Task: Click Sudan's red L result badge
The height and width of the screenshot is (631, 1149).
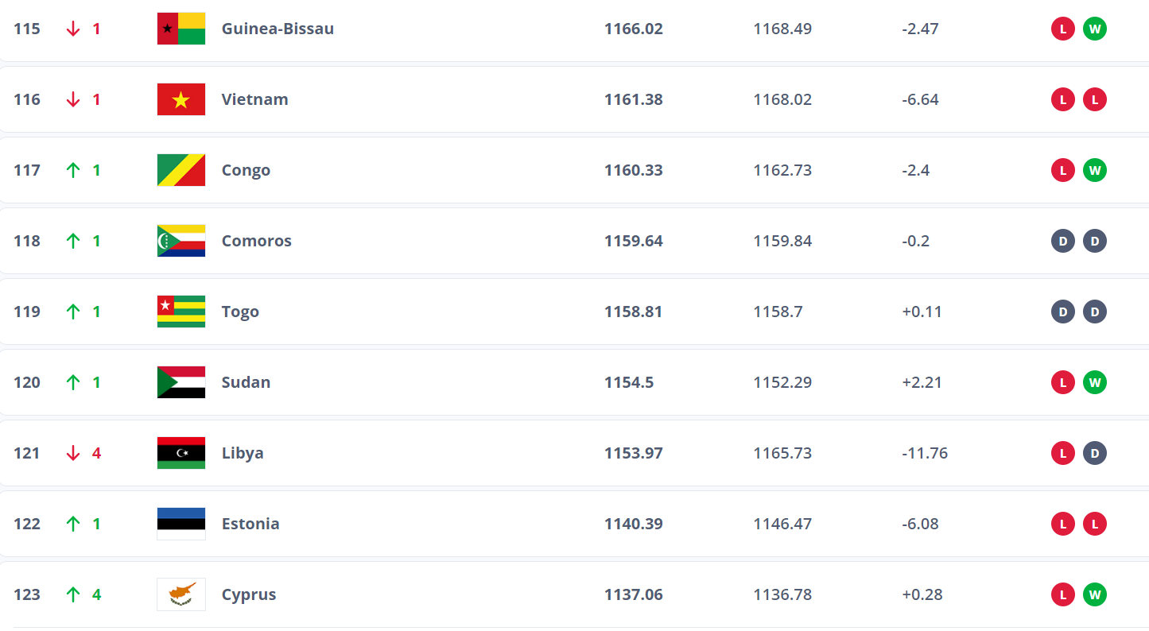Action: (1063, 383)
